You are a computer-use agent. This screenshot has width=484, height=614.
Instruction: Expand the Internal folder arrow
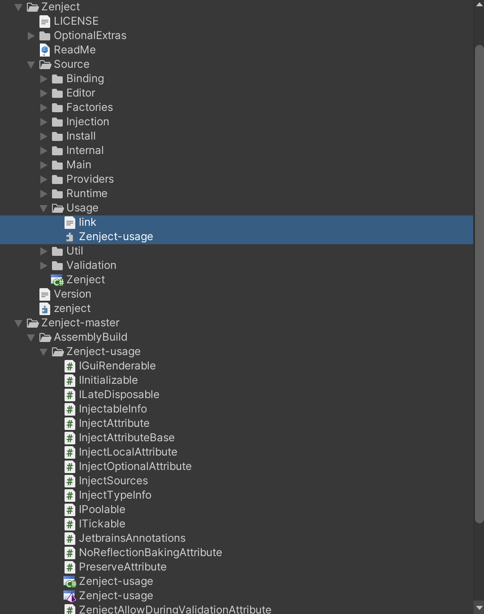(x=43, y=151)
